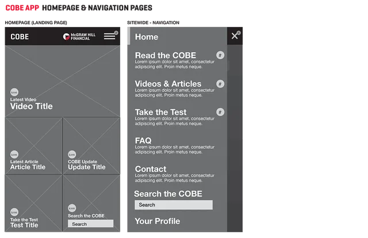The height and width of the screenshot is (238, 368).
Task: Click the Latest Video label
Action: (23, 99)
